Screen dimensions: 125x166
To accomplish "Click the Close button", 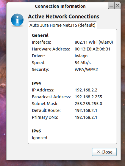I will (104, 152).
